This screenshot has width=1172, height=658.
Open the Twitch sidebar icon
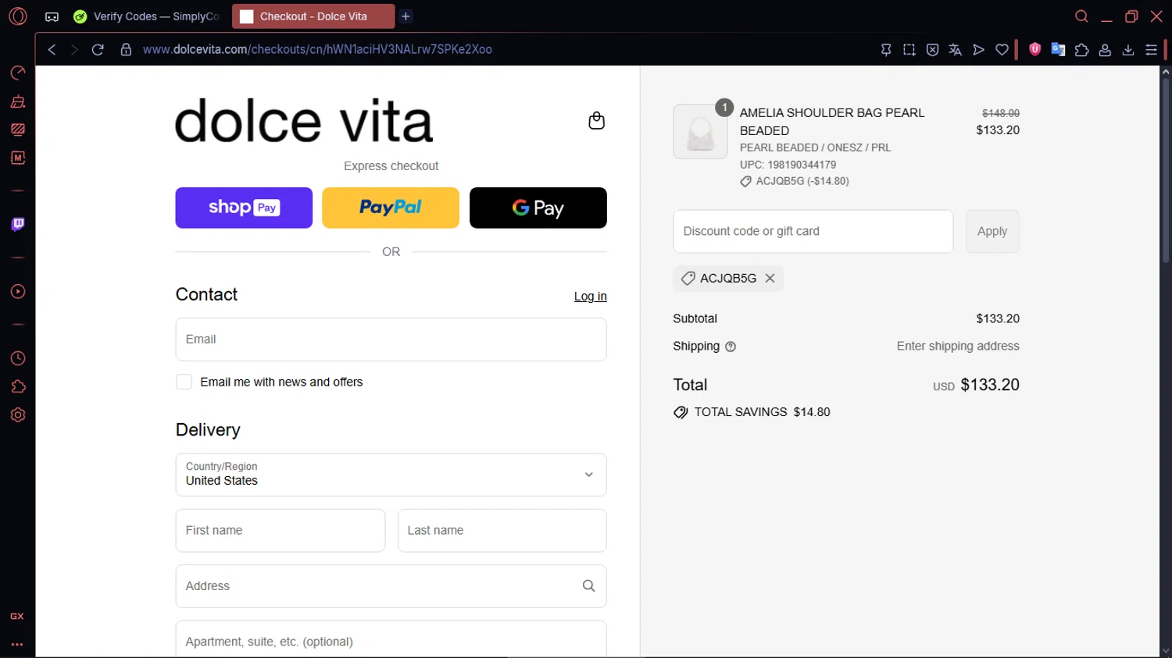point(18,225)
